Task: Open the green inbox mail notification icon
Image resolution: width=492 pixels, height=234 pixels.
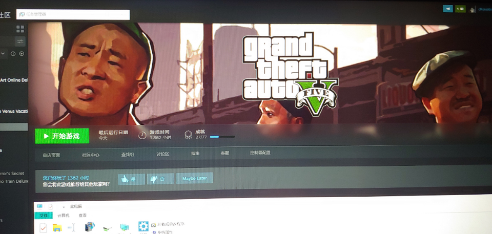Action: point(460,9)
